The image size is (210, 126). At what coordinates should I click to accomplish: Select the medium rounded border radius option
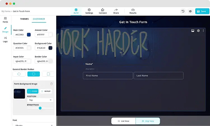(34, 74)
